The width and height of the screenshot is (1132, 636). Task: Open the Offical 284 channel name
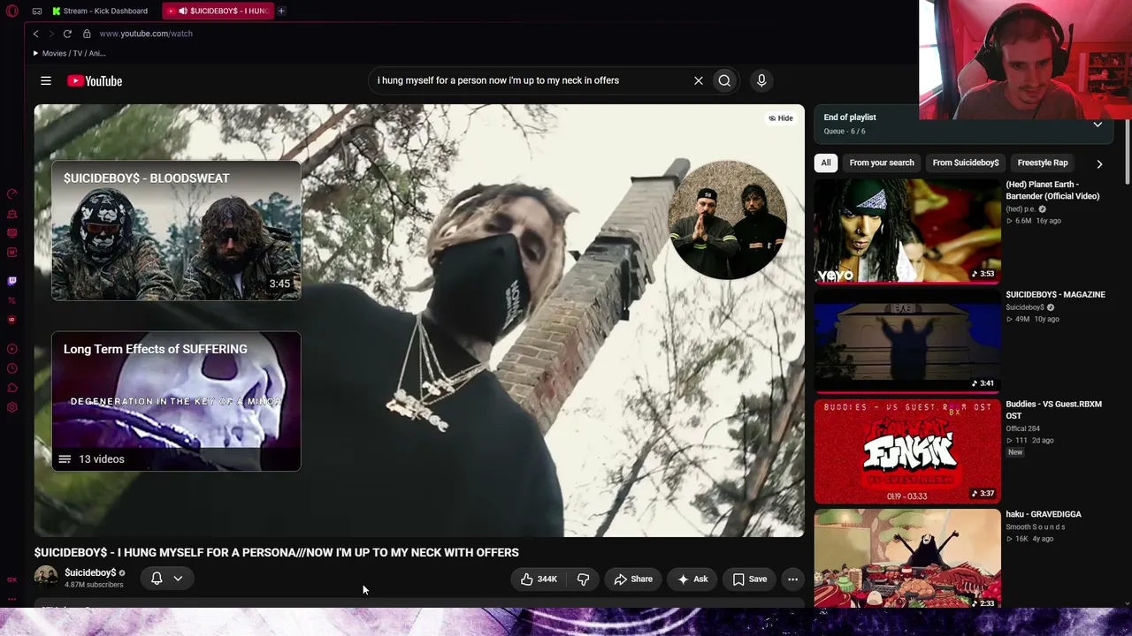pyautogui.click(x=1022, y=428)
